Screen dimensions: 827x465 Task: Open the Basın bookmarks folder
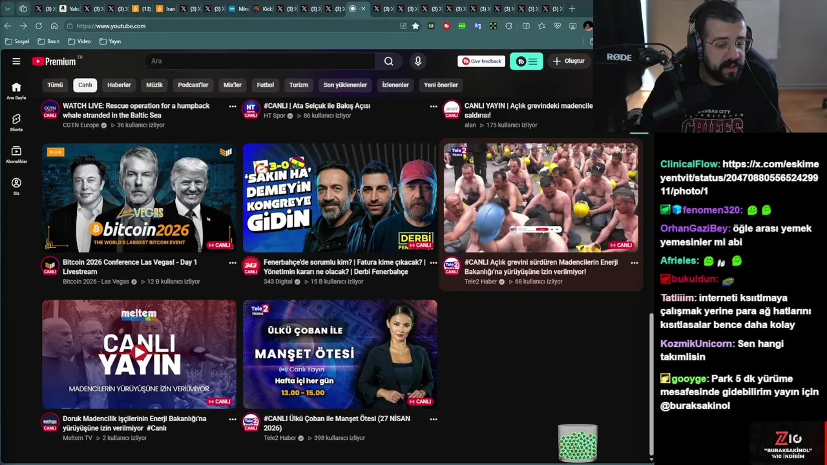49,41
